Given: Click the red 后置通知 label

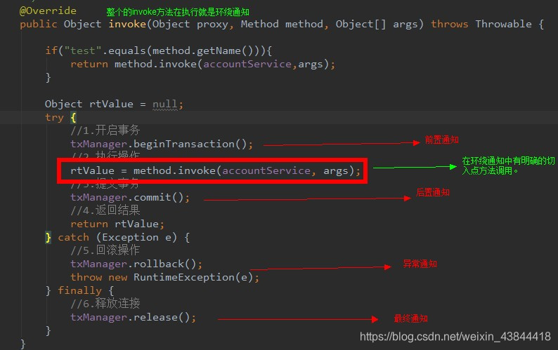Looking at the screenshot, I should 433,193.
